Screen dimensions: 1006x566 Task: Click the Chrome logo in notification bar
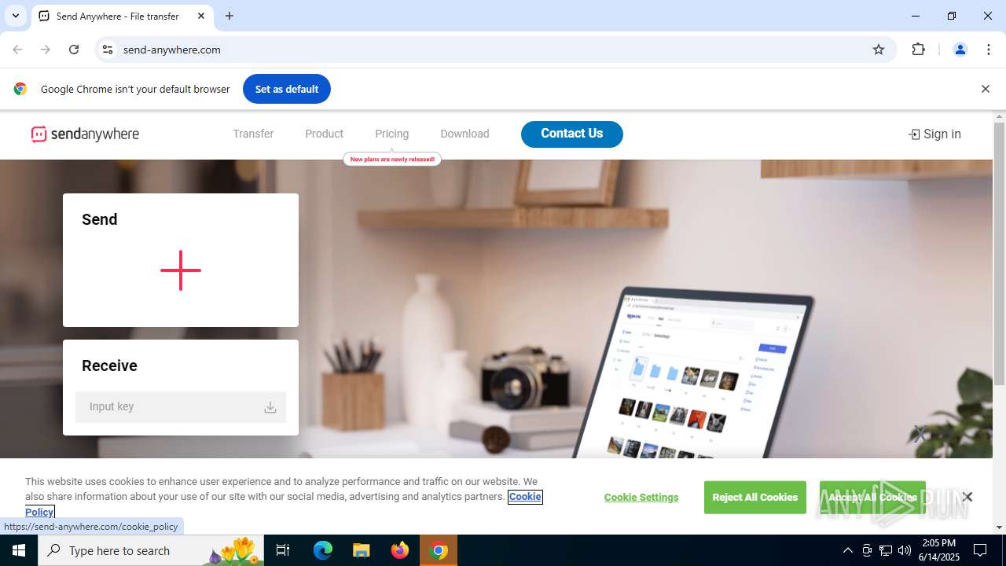click(20, 89)
